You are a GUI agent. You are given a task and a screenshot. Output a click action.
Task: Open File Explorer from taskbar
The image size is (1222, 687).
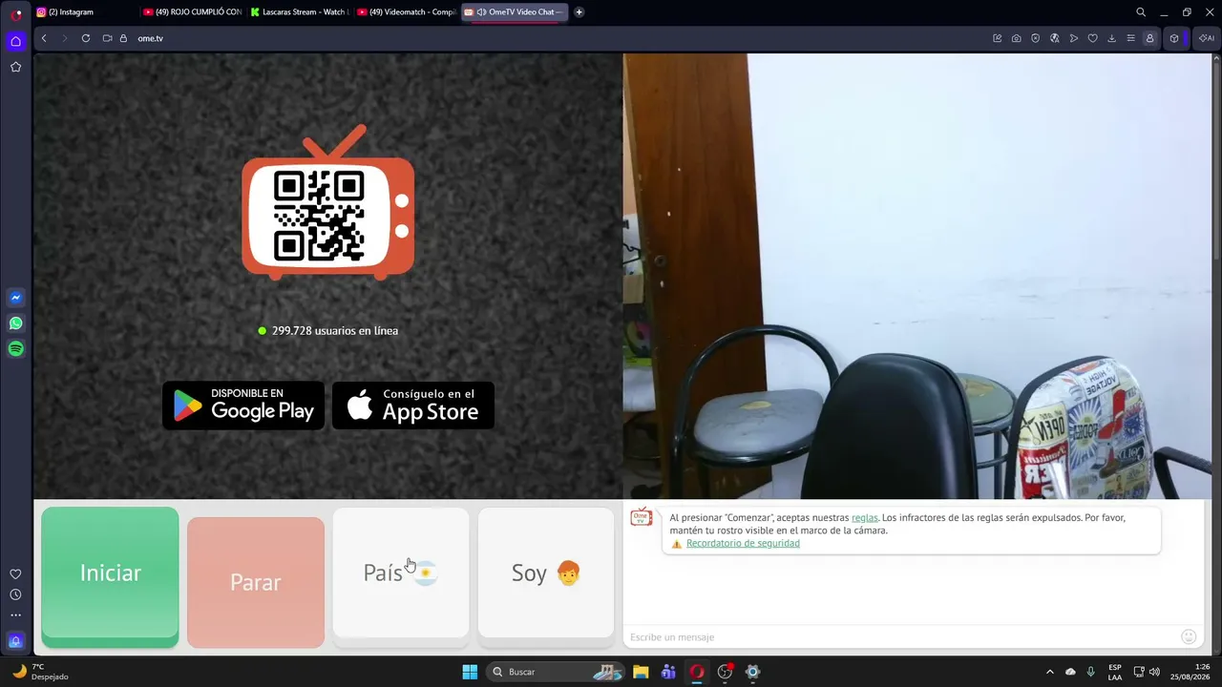641,672
